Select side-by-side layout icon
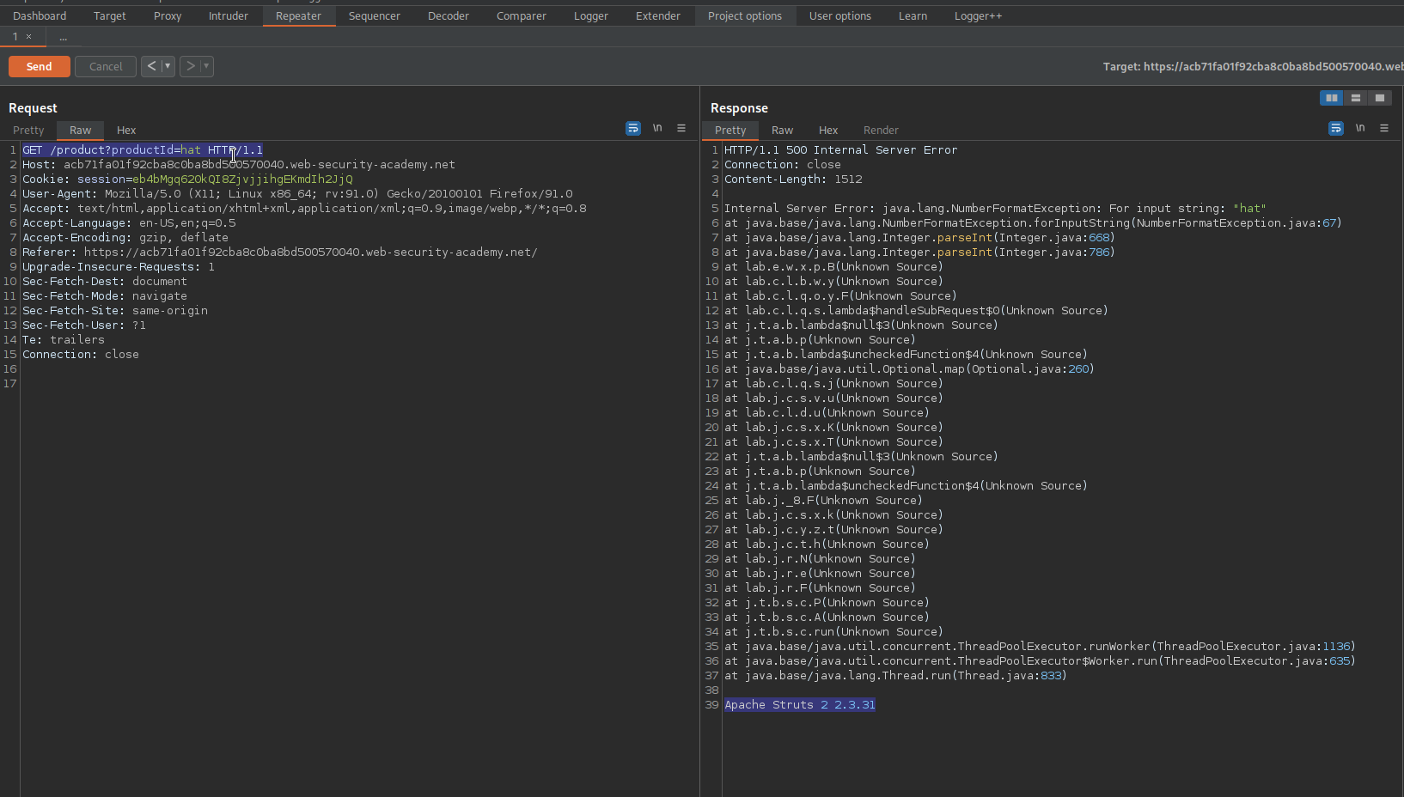Image resolution: width=1404 pixels, height=797 pixels. (1332, 98)
